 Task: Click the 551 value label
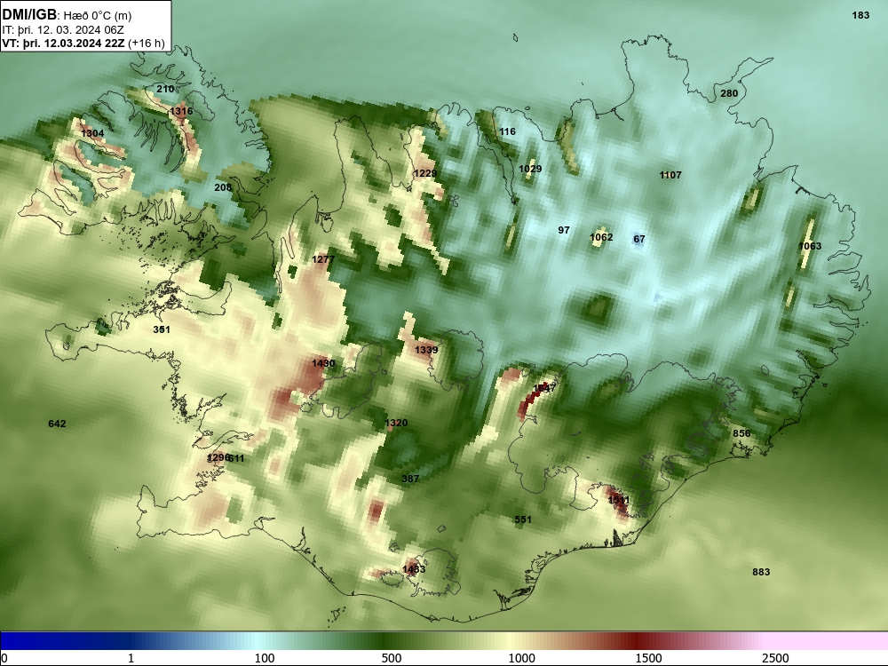tap(523, 519)
